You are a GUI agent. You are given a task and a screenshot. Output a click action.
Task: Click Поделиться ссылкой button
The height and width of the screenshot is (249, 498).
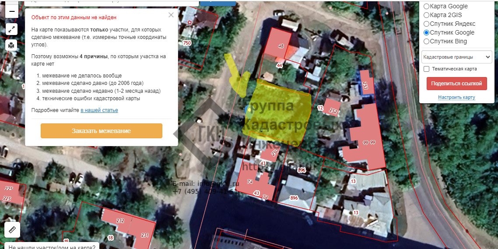point(457,84)
